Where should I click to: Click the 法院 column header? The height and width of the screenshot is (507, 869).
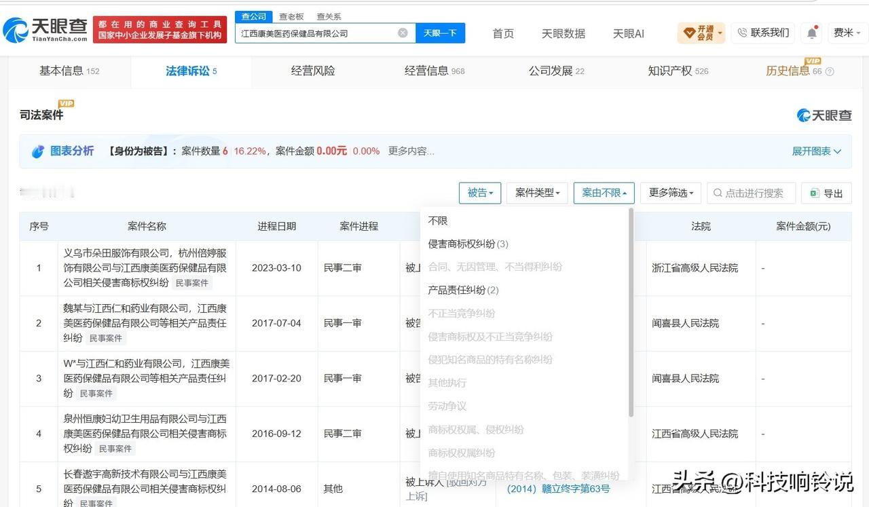pos(701,226)
